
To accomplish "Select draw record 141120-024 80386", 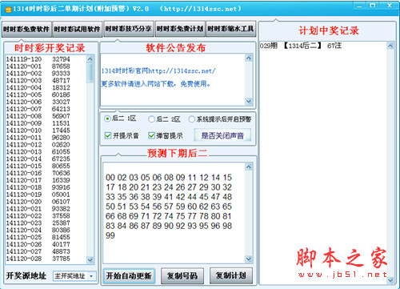I will [38, 230].
